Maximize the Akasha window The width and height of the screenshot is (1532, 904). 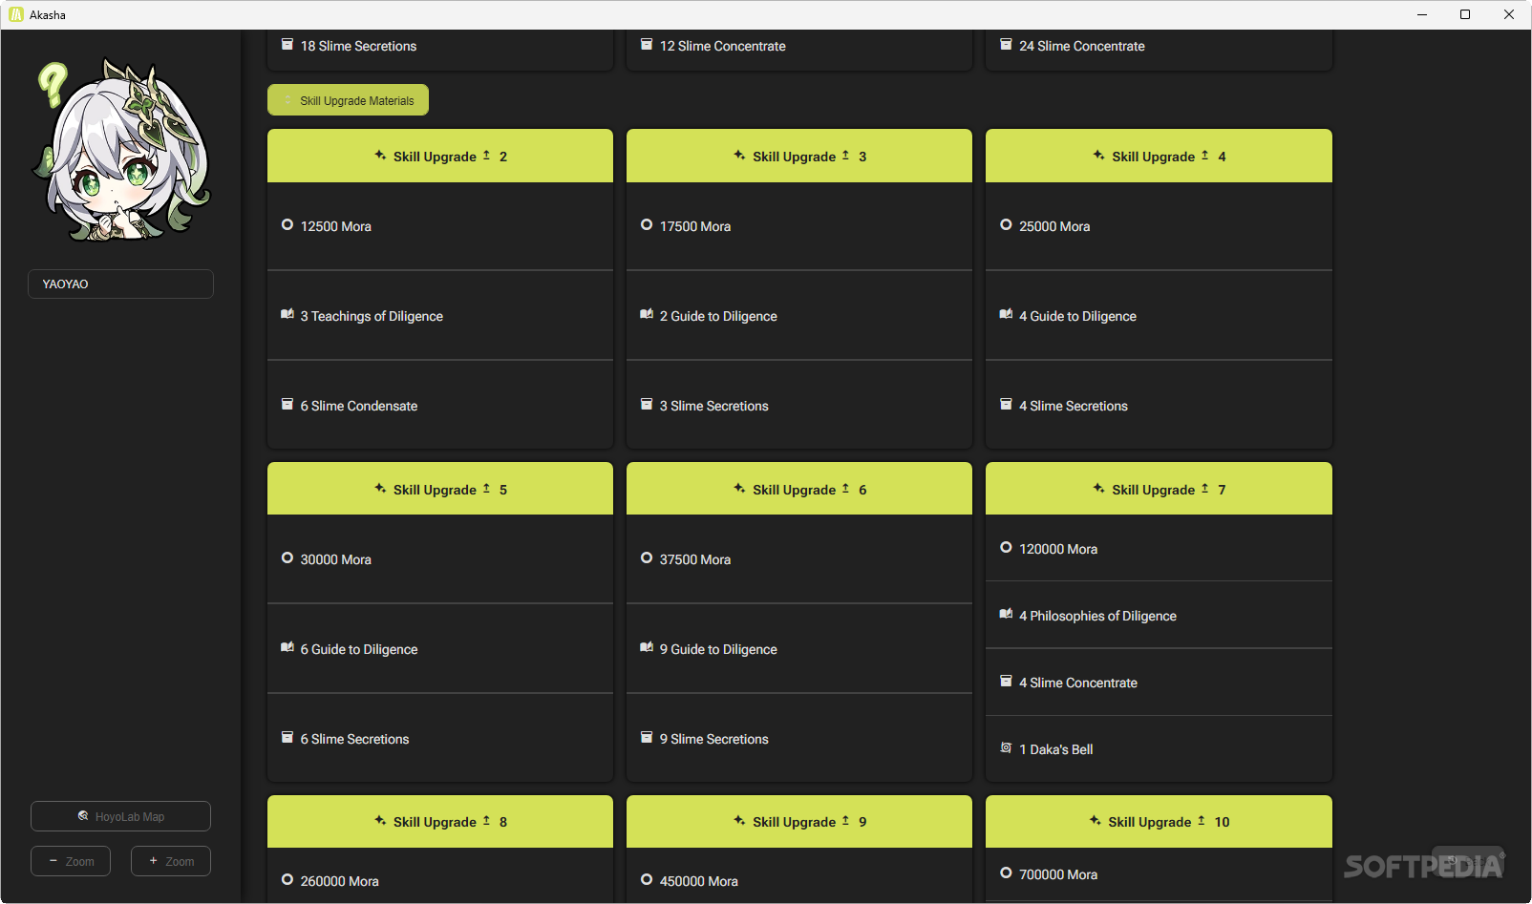pyautogui.click(x=1465, y=14)
